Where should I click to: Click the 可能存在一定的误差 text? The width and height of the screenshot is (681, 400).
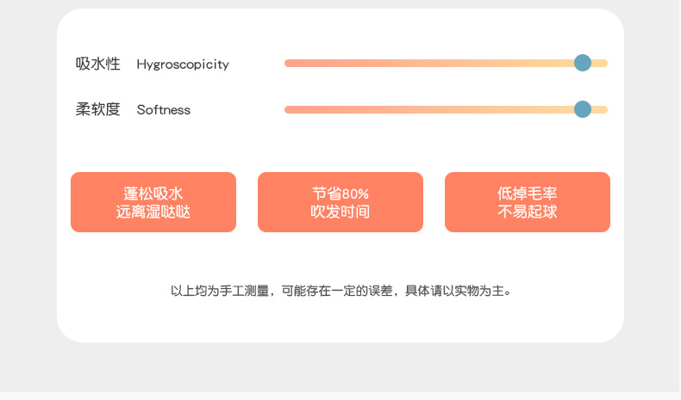tap(337, 291)
